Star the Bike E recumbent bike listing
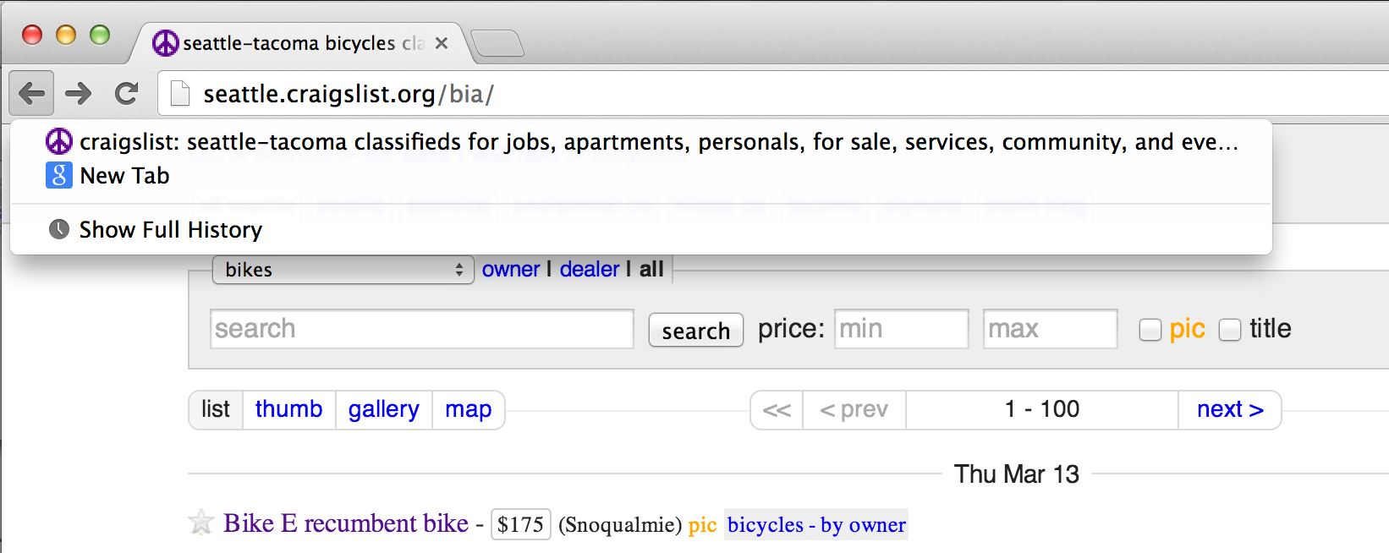This screenshot has height=553, width=1389. 201,523
